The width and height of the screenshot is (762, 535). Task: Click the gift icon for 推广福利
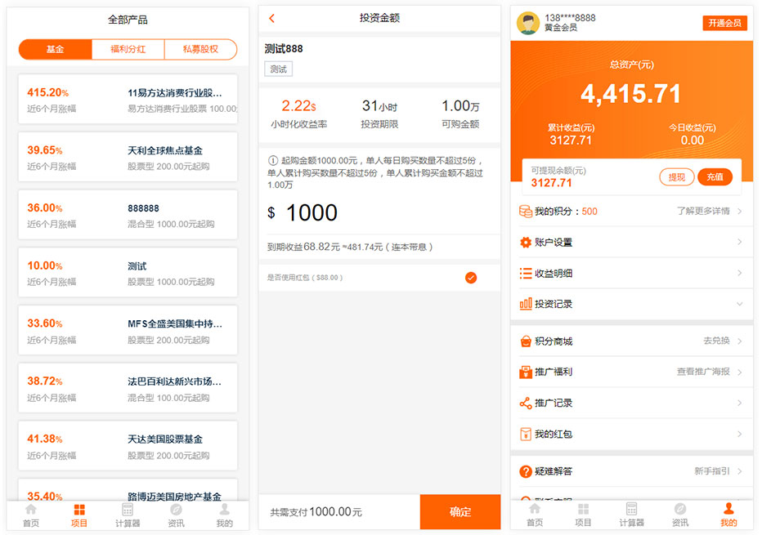(526, 372)
